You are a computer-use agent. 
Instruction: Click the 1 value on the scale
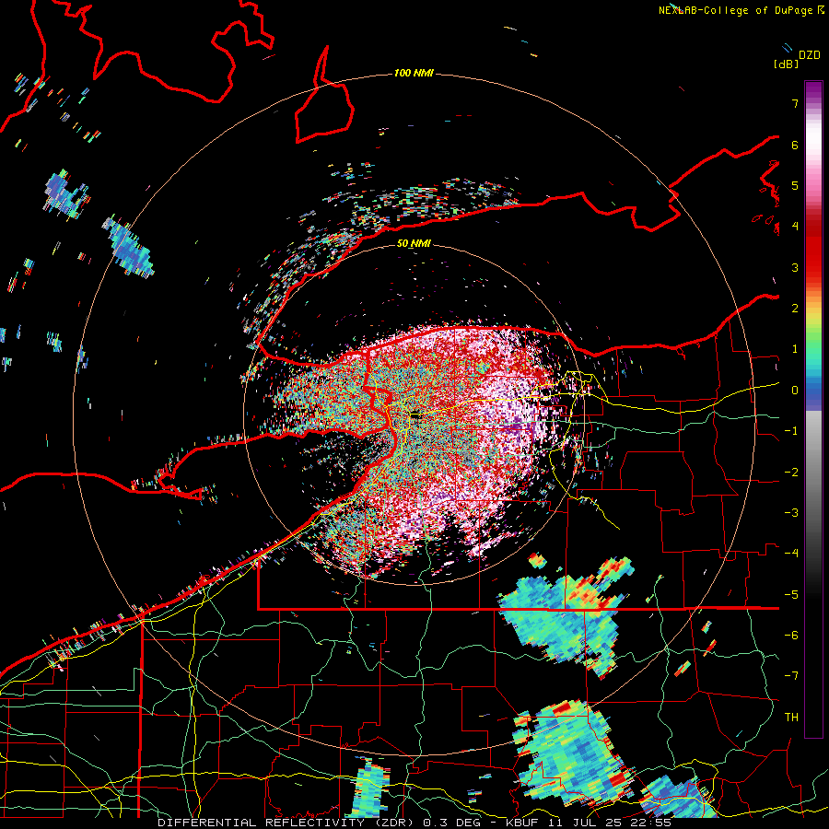tap(795, 349)
